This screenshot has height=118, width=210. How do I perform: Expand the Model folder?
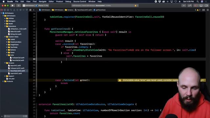(x=5, y=24)
